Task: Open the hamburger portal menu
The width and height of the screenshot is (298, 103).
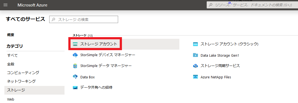Action: tap(5, 5)
